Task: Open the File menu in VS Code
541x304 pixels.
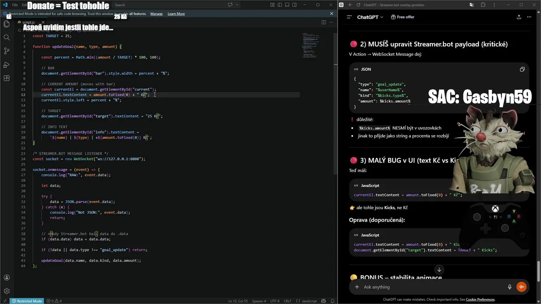Action: (x=15, y=5)
